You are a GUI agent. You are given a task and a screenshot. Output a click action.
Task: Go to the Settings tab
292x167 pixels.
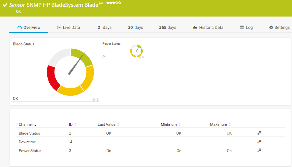tap(279, 28)
